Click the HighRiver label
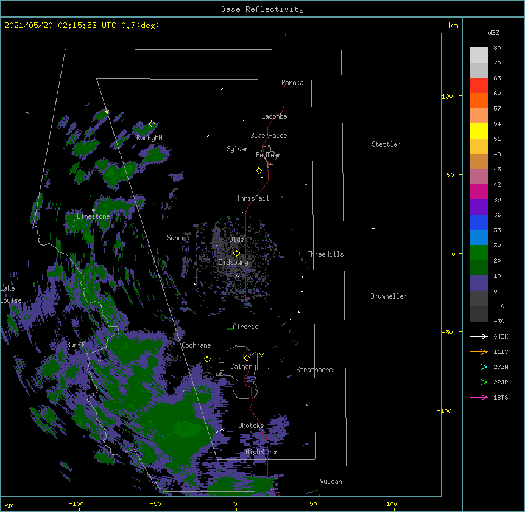This screenshot has width=525, height=512. coord(262,452)
